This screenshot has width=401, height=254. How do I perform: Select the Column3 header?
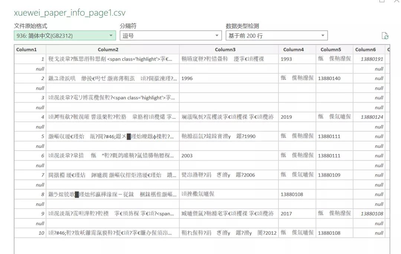pos(225,49)
